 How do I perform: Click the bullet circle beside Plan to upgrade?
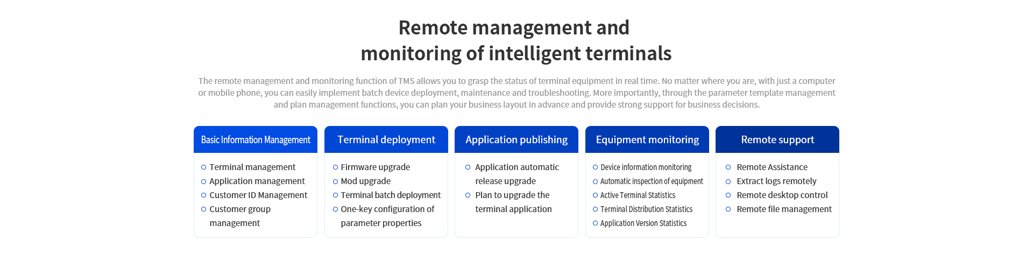click(468, 195)
